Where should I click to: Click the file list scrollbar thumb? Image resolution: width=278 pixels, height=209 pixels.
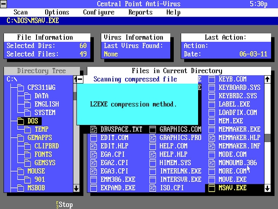click(268, 138)
